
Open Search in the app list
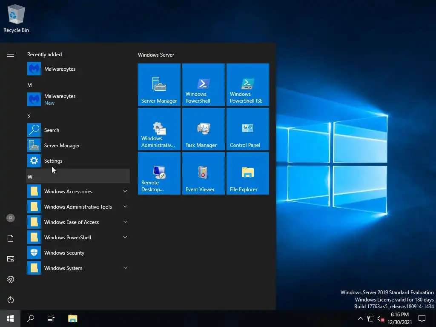pos(78,130)
